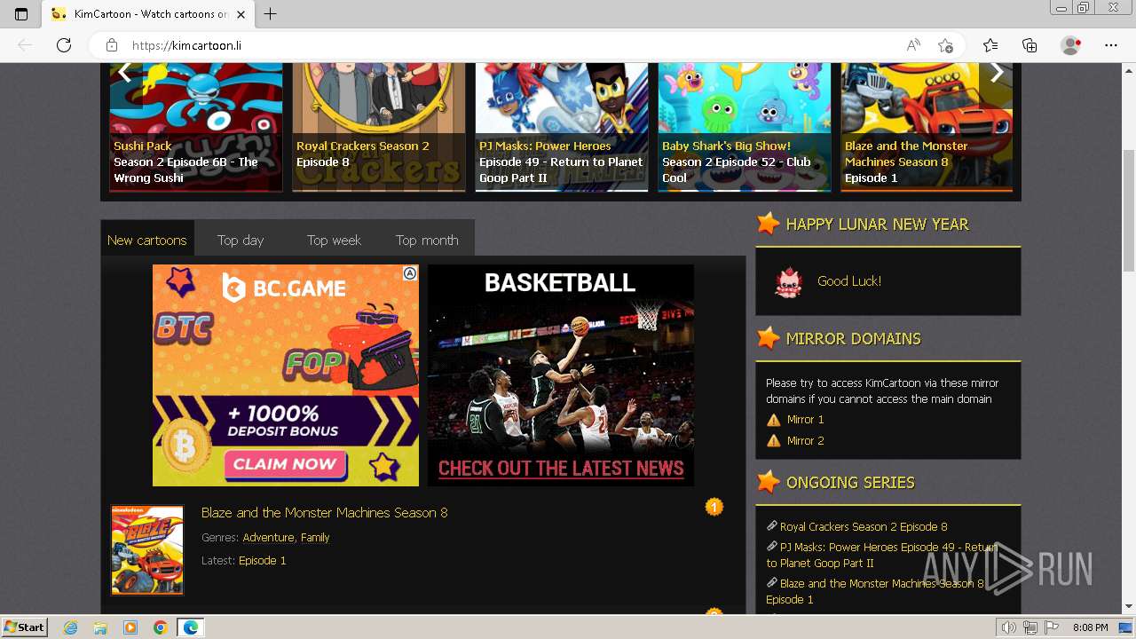Close the KimCartoon tab
Image resolution: width=1136 pixels, height=639 pixels.
click(x=241, y=14)
